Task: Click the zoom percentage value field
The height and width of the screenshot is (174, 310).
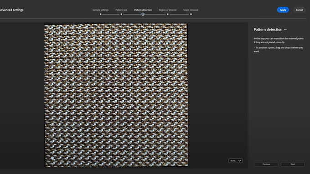Action: [233, 161]
